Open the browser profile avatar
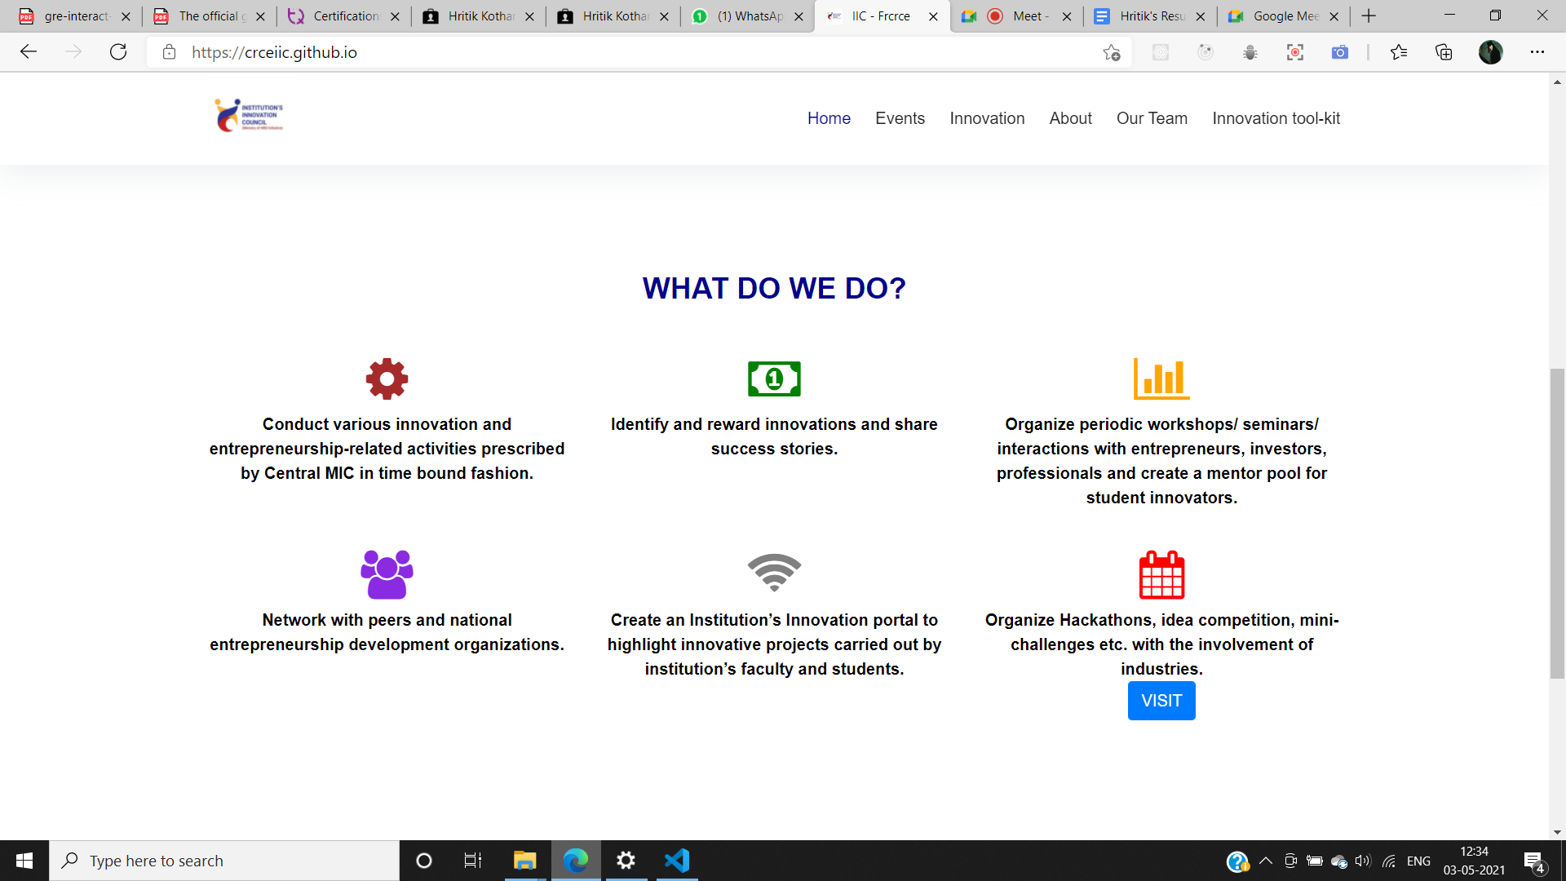Image resolution: width=1566 pixels, height=881 pixels. point(1490,52)
